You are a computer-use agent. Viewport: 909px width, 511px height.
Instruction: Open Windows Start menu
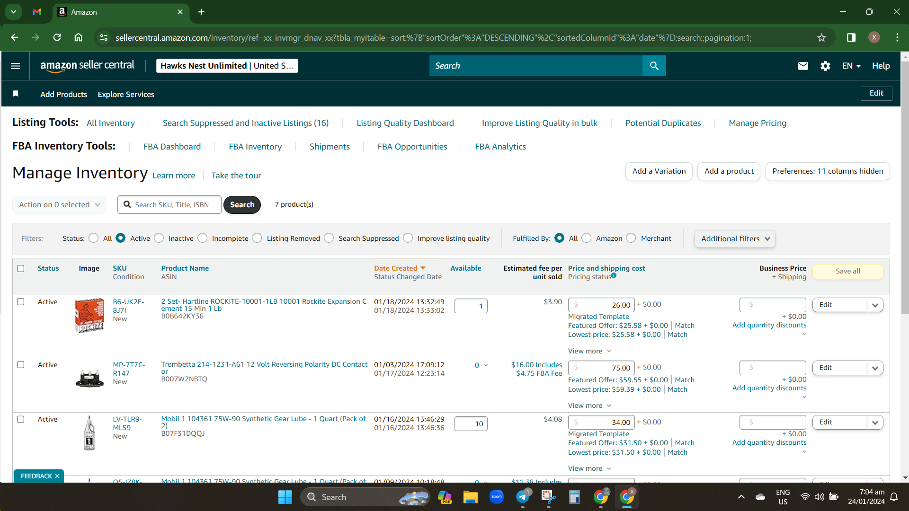285,497
